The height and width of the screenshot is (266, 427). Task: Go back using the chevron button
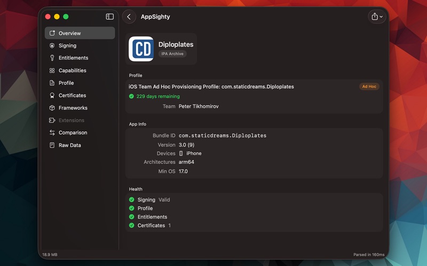click(x=129, y=17)
